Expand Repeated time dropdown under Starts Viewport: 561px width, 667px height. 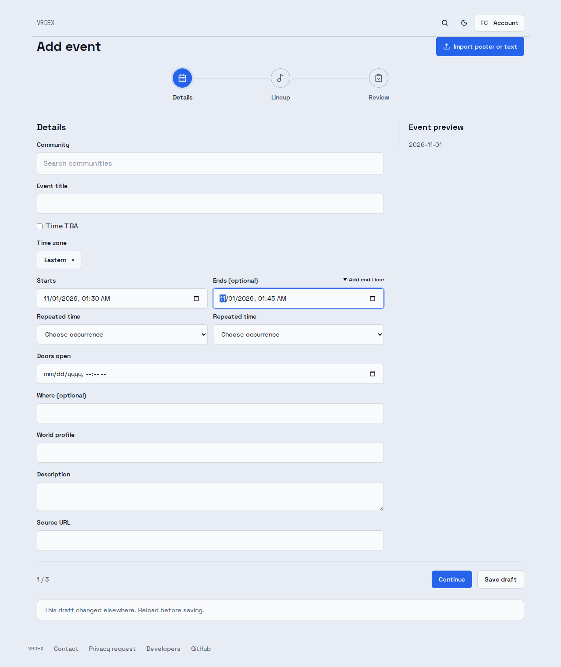[x=122, y=334]
